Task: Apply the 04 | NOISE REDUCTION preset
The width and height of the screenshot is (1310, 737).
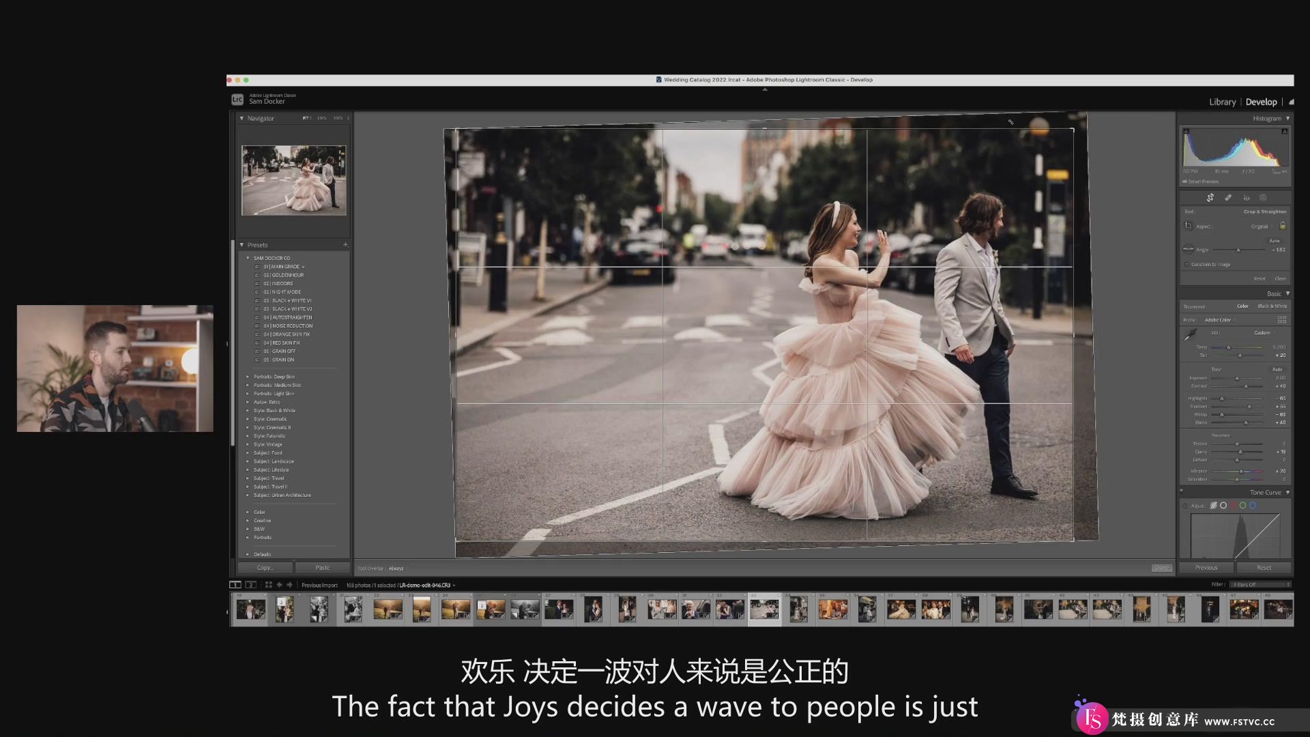Action: click(288, 326)
